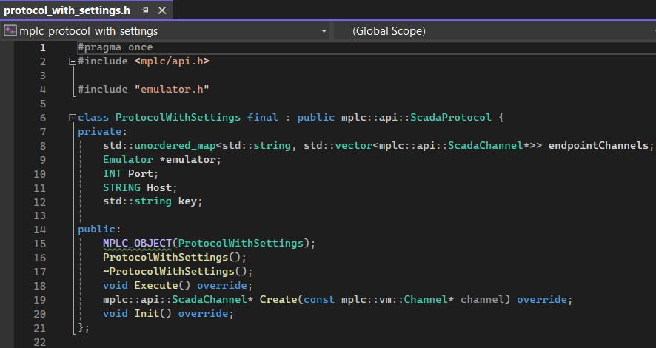The height and width of the screenshot is (348, 656).
Task: Open the mplc_protocol_with_settings project dropdown
Action: click(324, 31)
